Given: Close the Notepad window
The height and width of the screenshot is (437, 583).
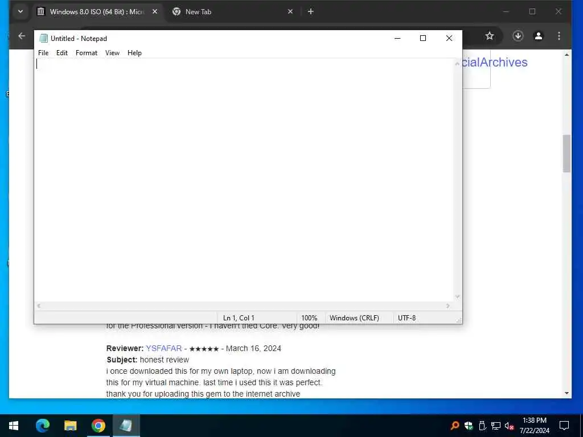Looking at the screenshot, I should point(449,38).
